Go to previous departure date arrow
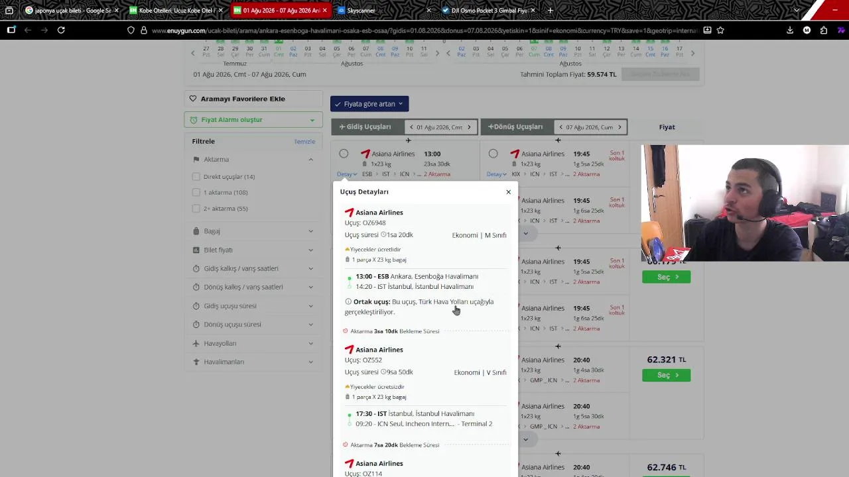The image size is (849, 477). coord(411,127)
